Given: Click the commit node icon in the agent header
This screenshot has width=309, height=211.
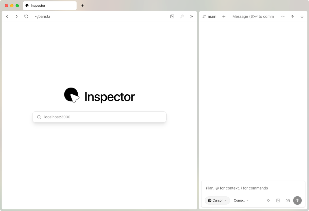Looking at the screenshot, I should coord(283,16).
